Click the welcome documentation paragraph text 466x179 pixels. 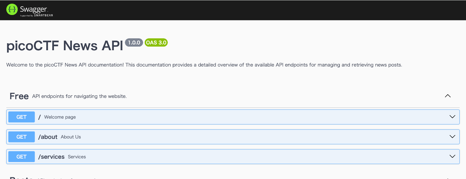click(204, 65)
